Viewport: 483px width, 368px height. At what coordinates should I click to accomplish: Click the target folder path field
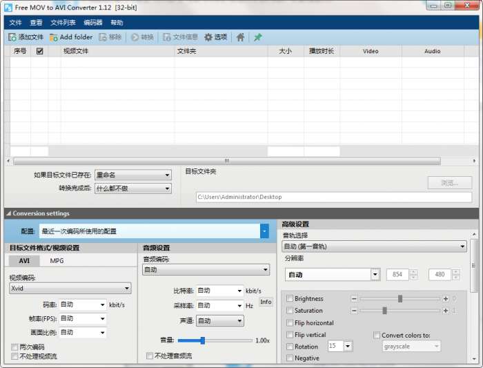coord(334,197)
